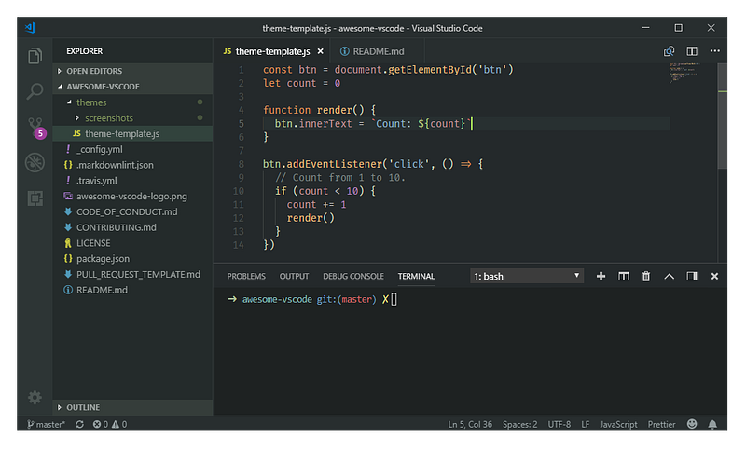Screen dimensions: 746x450
Task: Select language mode 'JavaScript' in status bar
Action: tap(618, 424)
